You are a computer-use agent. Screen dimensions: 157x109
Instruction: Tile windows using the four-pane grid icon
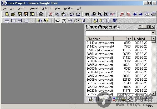(7, 20)
